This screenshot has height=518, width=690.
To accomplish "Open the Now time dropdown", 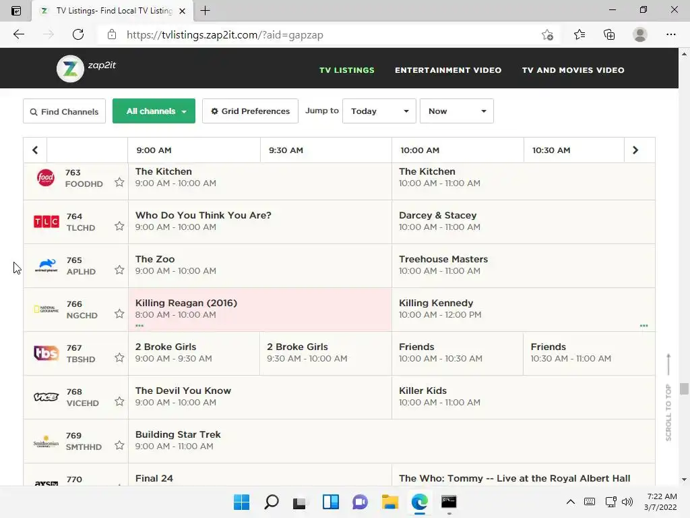I will coord(457,111).
